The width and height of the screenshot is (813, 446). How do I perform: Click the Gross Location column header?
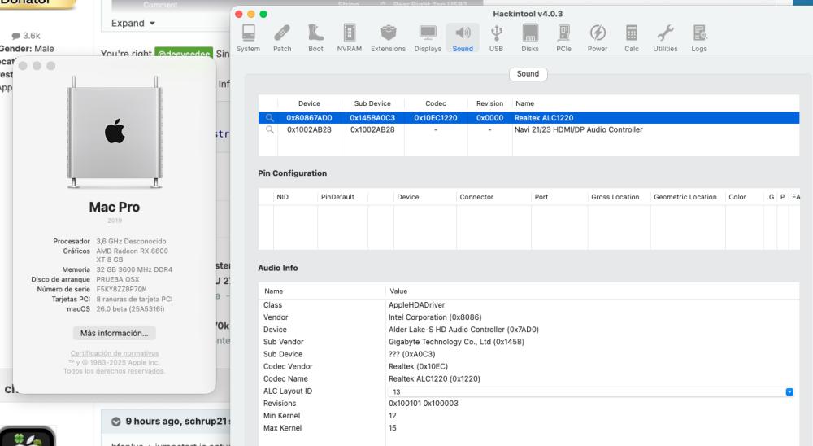point(619,197)
